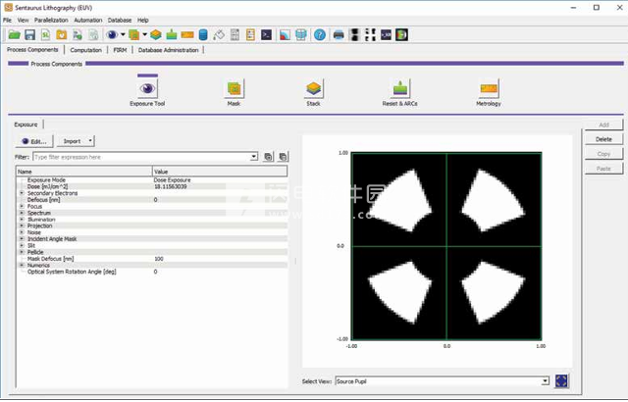The width and height of the screenshot is (628, 402).
Task: Expand the Focus tree node
Action: pos(22,206)
